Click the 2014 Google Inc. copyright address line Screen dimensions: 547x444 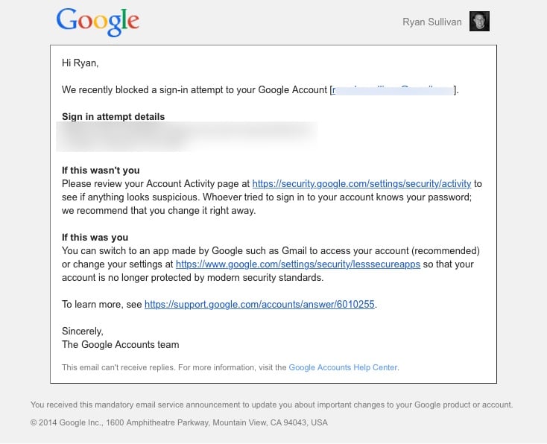pyautogui.click(x=179, y=422)
